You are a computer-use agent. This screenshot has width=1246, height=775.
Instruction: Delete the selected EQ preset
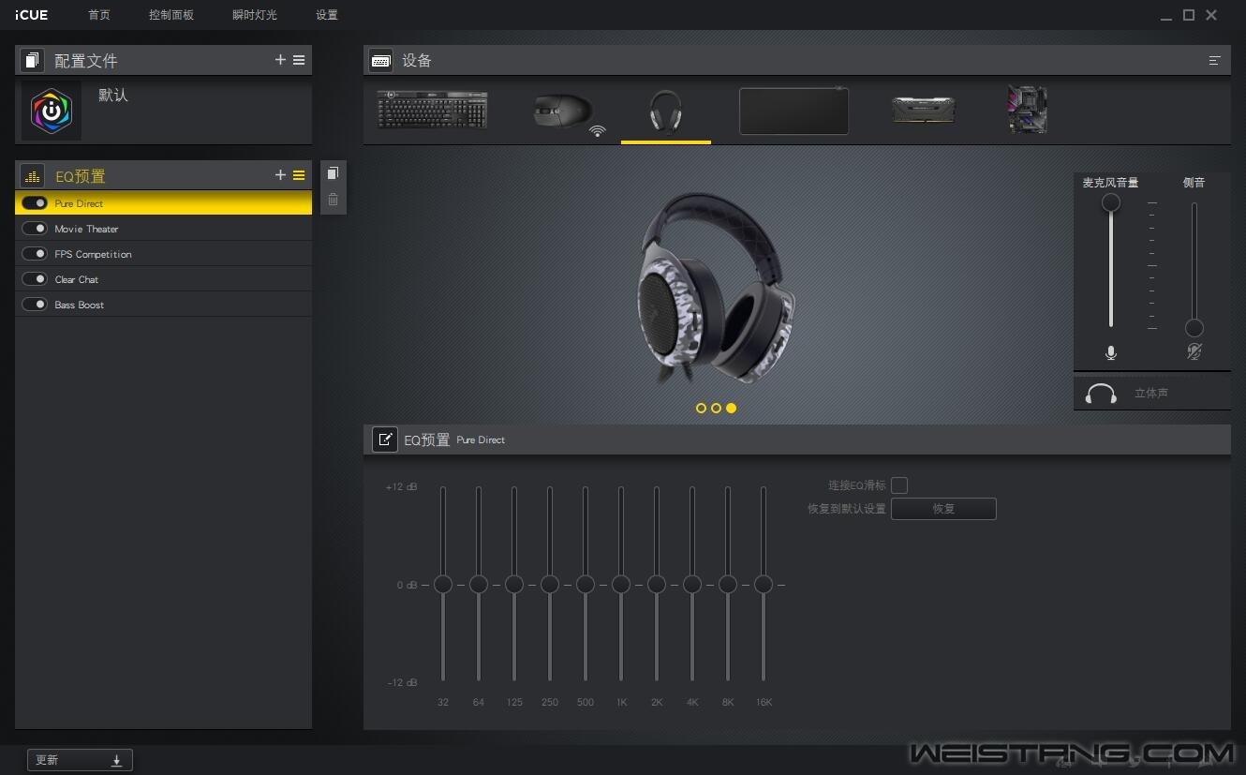(333, 200)
